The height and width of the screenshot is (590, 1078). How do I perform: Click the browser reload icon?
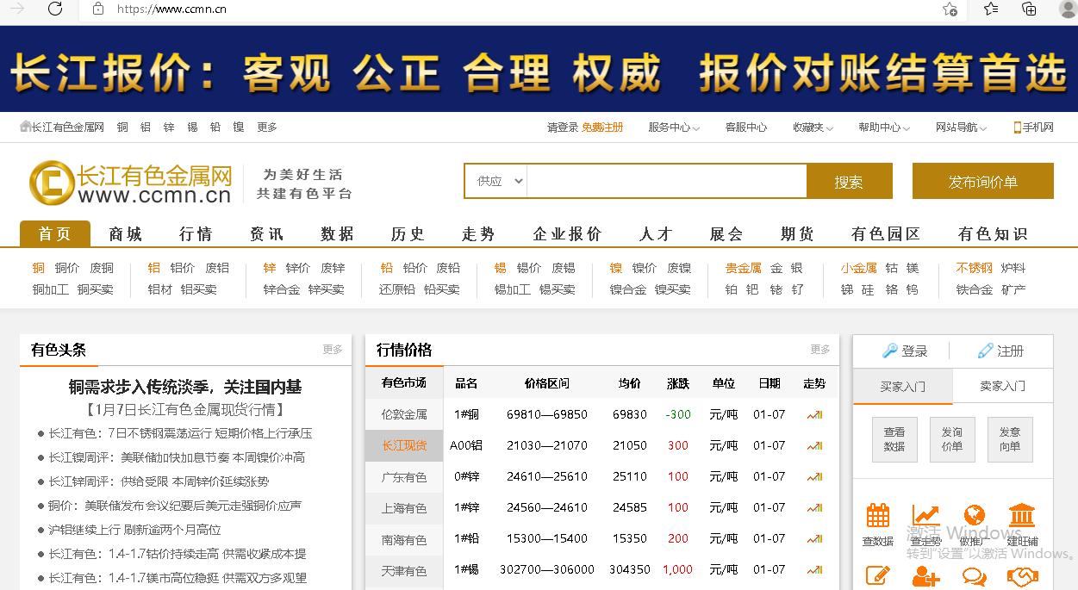click(x=55, y=9)
